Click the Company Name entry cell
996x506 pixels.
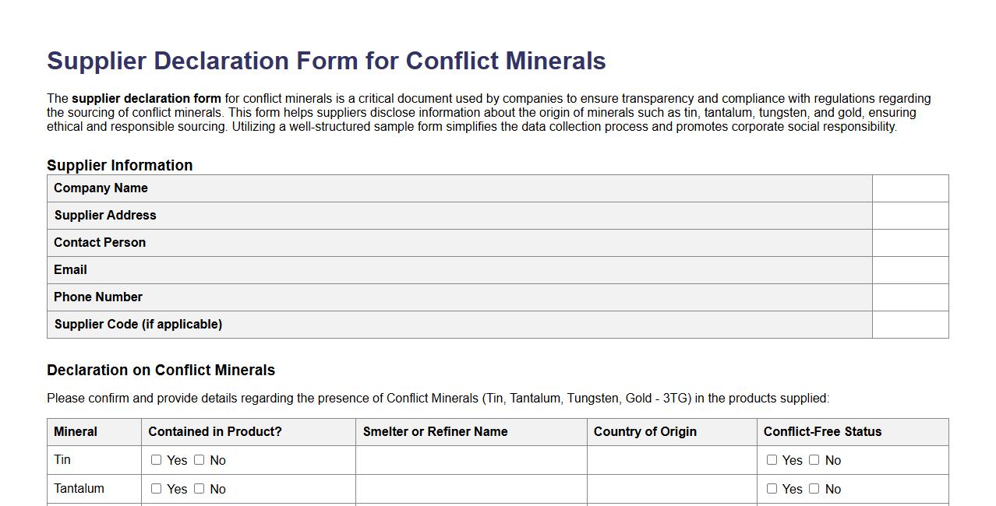tap(909, 188)
